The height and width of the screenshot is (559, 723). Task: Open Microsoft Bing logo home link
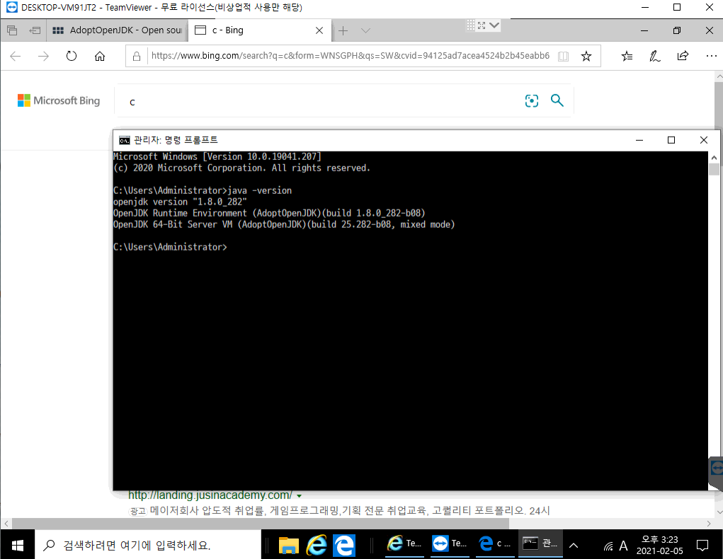point(59,100)
